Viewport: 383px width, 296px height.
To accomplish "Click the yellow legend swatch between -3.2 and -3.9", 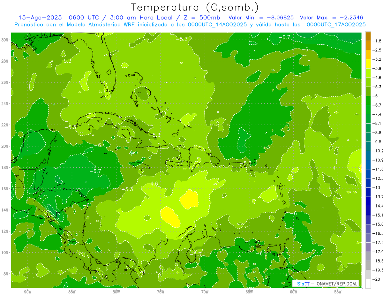I will pyautogui.click(x=368, y=64).
